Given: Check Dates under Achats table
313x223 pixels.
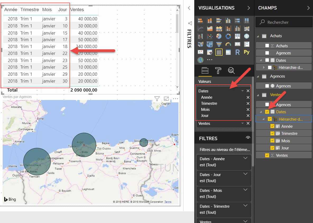Looking at the screenshot, I should (x=267, y=60).
